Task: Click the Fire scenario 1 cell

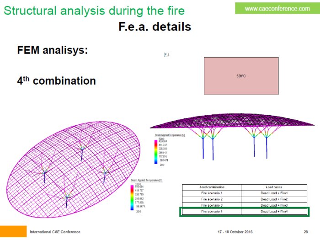Action: pyautogui.click(x=212, y=193)
